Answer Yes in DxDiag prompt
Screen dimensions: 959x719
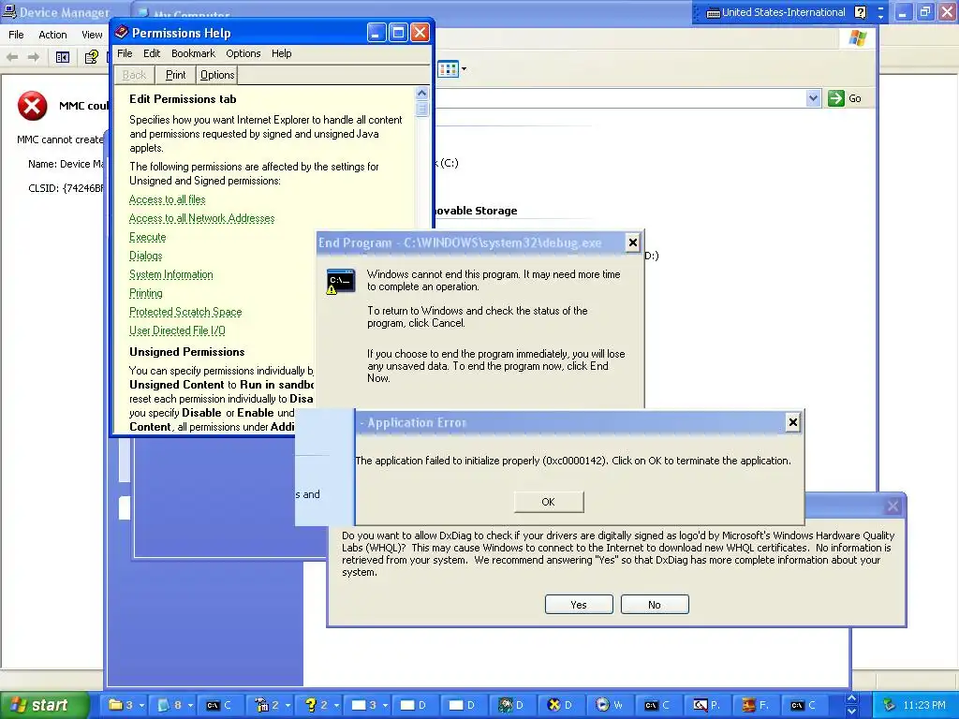click(x=579, y=605)
